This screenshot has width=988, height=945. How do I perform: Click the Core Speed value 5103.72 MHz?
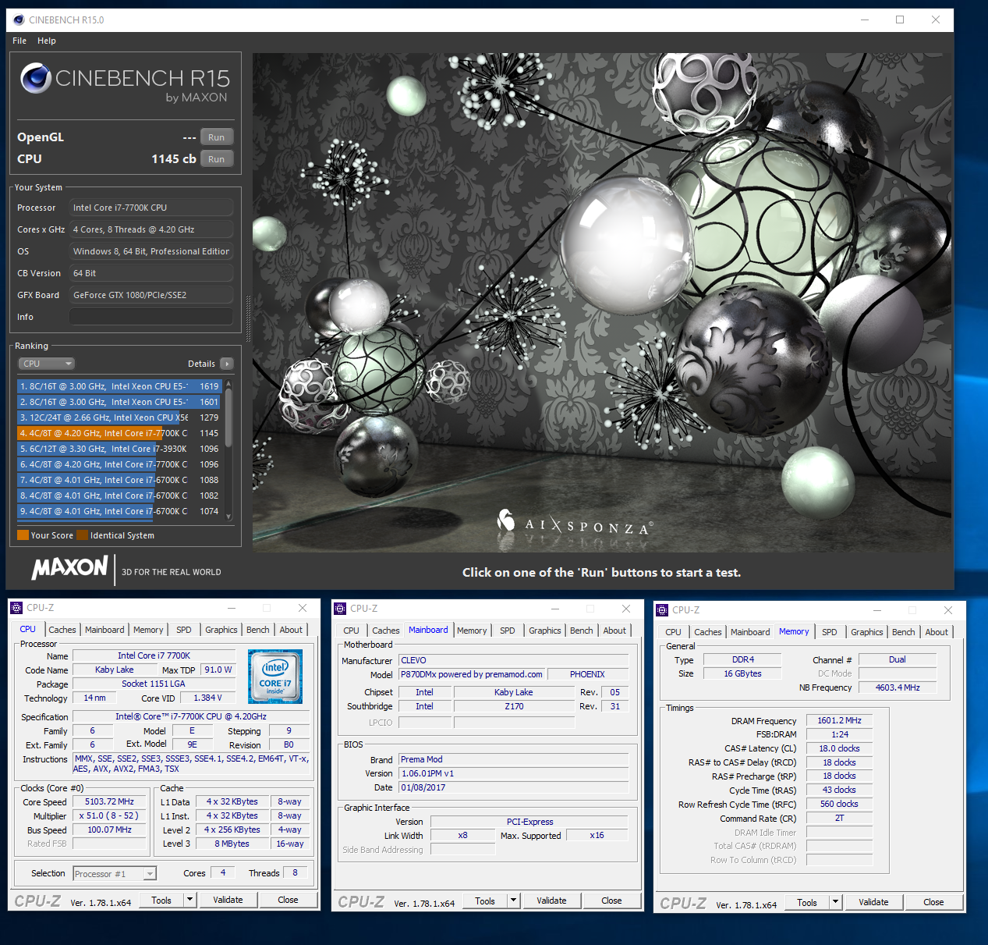pos(109,801)
